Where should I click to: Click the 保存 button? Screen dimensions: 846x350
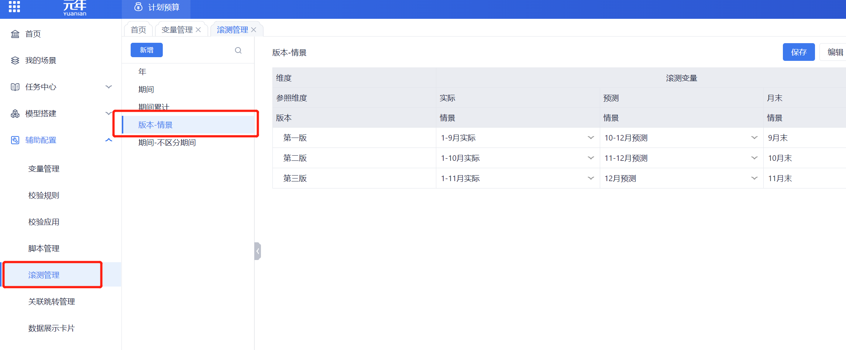(798, 52)
